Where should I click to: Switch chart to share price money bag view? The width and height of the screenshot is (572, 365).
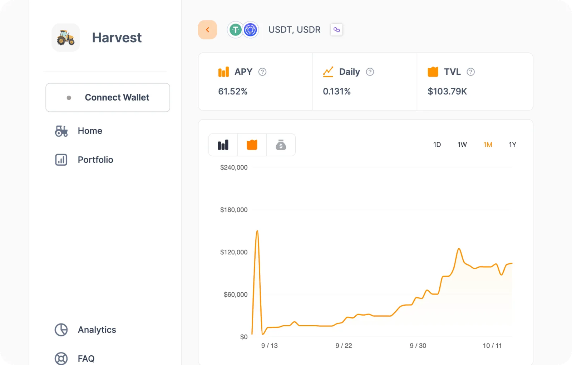click(281, 145)
